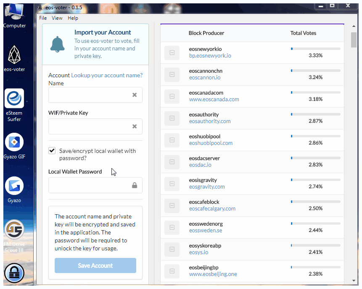This screenshot has width=362, height=289.
Task: Click the eos-voter title bar app icon
Action: [40, 8]
